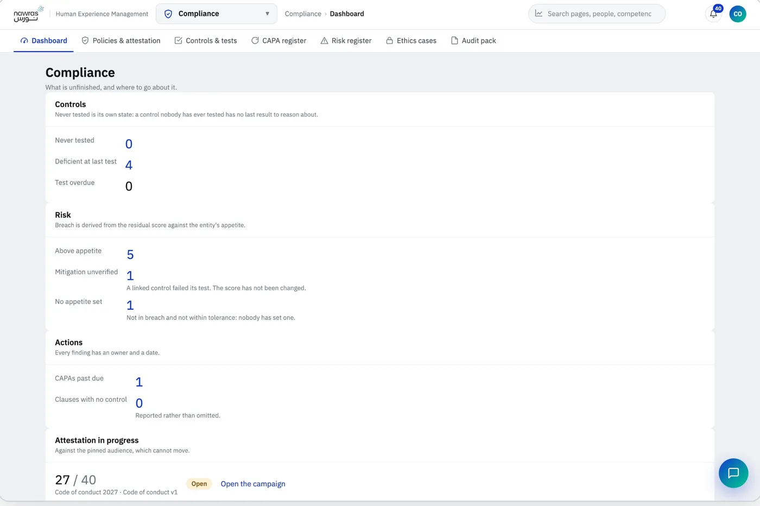The width and height of the screenshot is (760, 506).
Task: Click Human Experience Management label
Action: 102,14
